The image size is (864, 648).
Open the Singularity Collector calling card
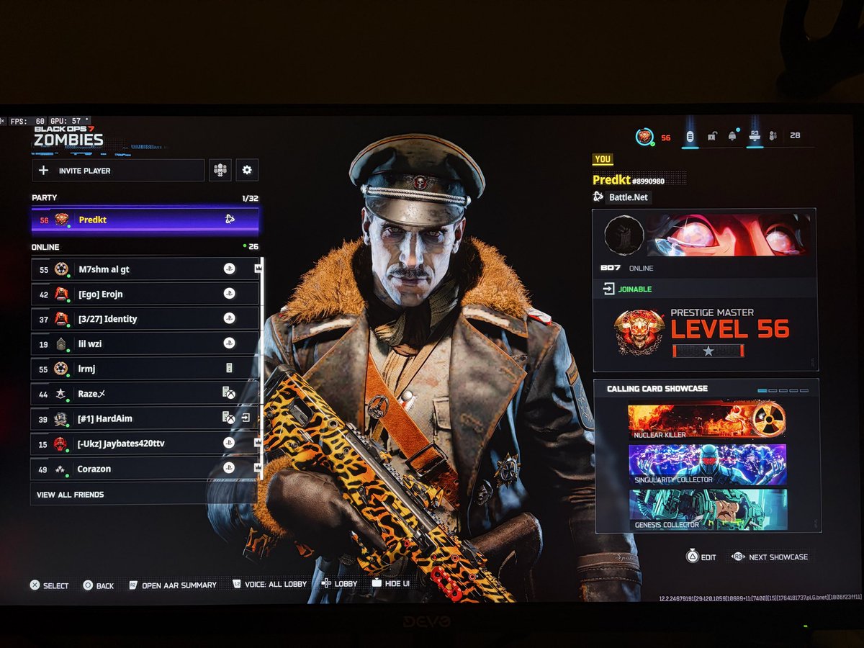click(x=707, y=464)
